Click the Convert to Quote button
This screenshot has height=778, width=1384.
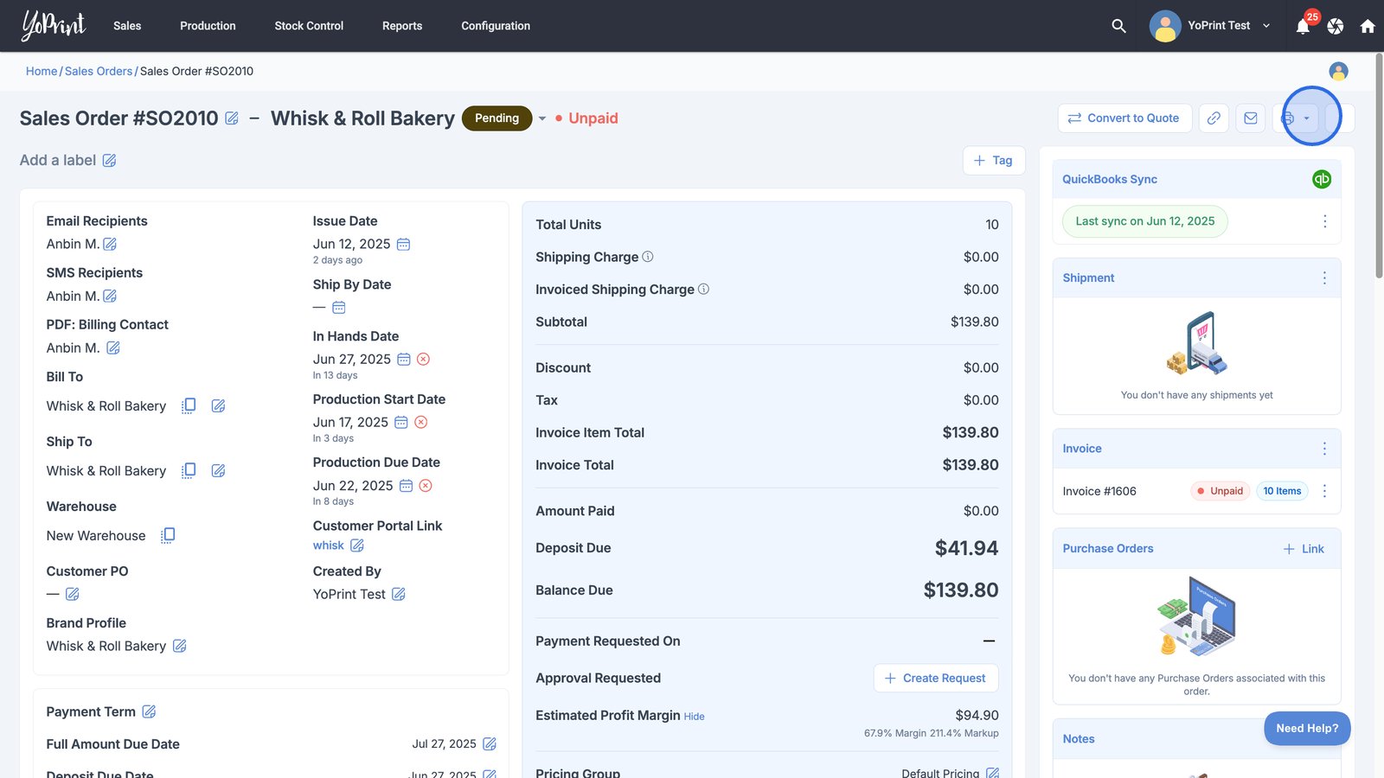coord(1124,118)
